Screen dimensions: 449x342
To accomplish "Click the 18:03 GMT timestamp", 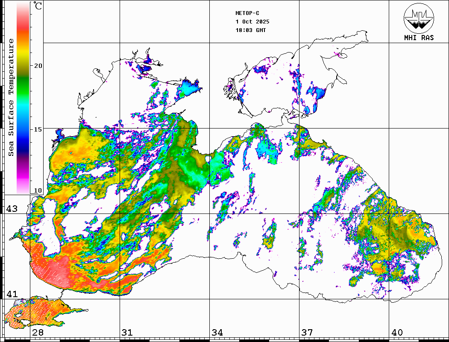I will 250,30.
